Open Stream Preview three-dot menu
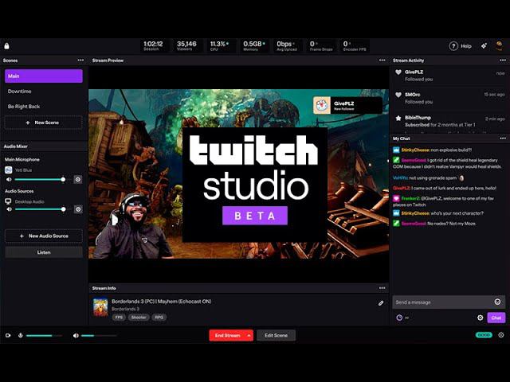Image resolution: width=510 pixels, height=382 pixels. point(382,60)
